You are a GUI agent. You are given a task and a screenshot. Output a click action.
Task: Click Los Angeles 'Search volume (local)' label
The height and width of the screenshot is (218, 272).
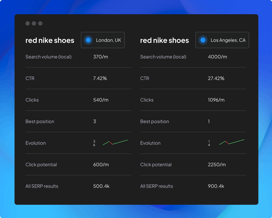click(x=163, y=57)
